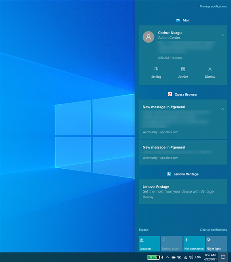Toggle the Location quick action tile
Screen dimensions: 231x262
(149, 243)
